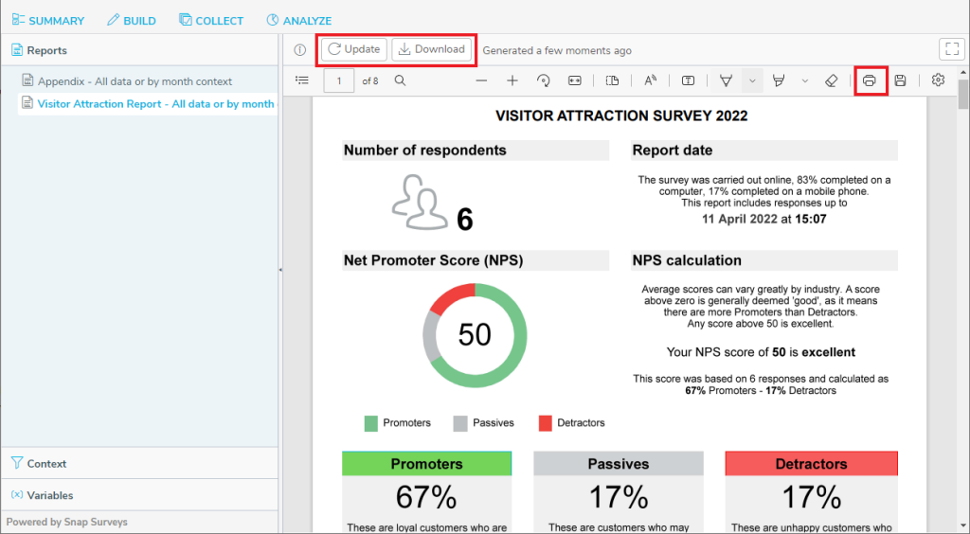
Task: Click the 'Generated a few moments ago' text
Action: 557,51
